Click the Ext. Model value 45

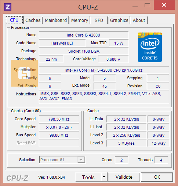[105, 86]
